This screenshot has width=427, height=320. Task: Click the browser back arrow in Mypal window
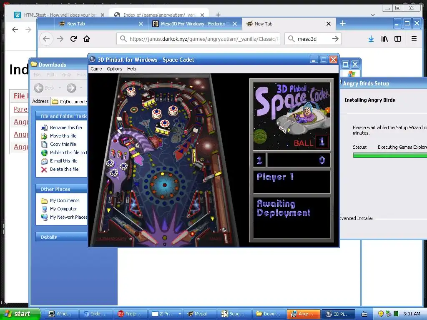click(x=46, y=39)
